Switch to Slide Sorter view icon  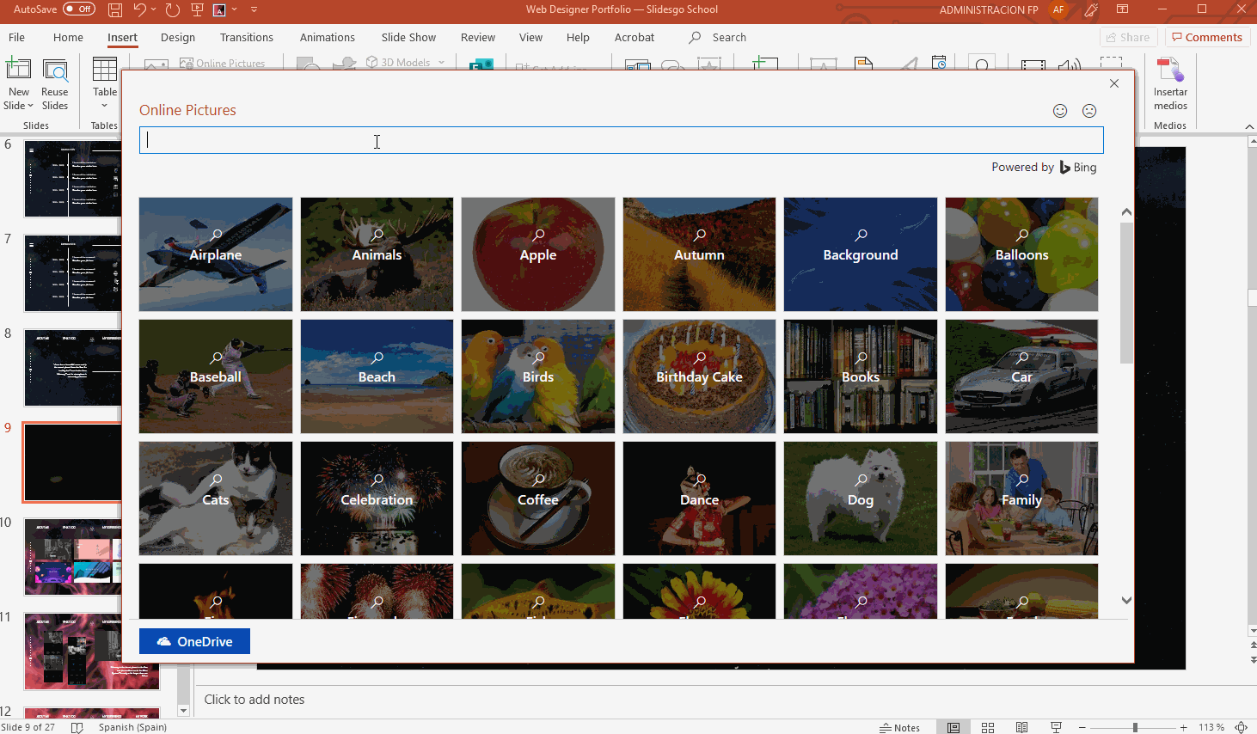(988, 727)
